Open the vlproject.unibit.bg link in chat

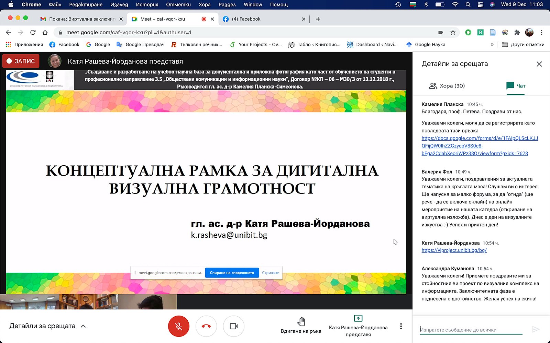tap(454, 250)
